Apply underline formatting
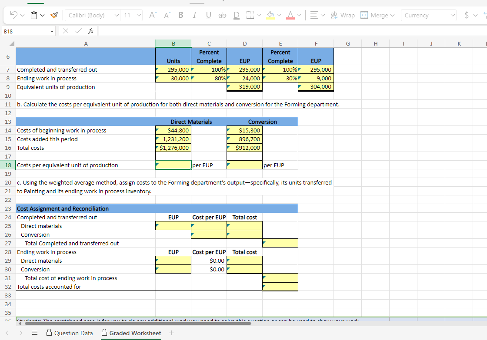The width and height of the screenshot is (487, 340). (208, 15)
